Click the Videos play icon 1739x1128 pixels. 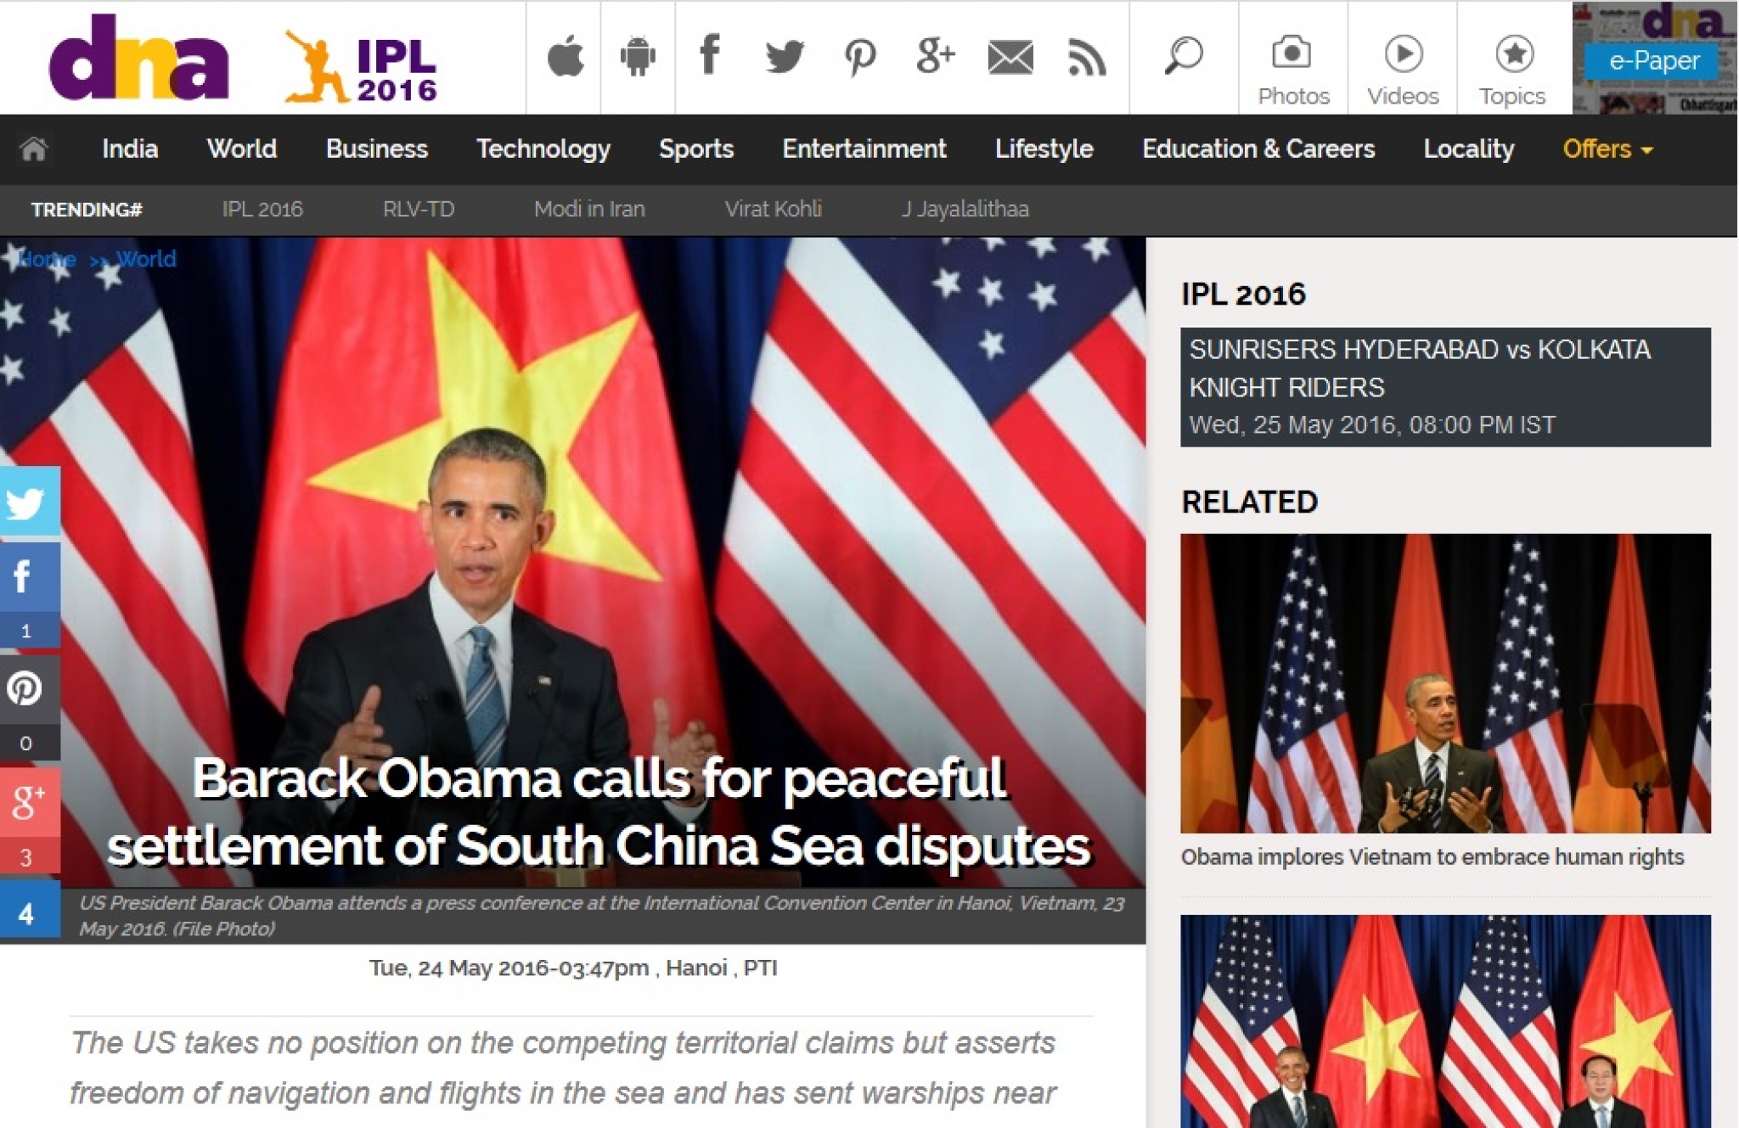pos(1401,55)
